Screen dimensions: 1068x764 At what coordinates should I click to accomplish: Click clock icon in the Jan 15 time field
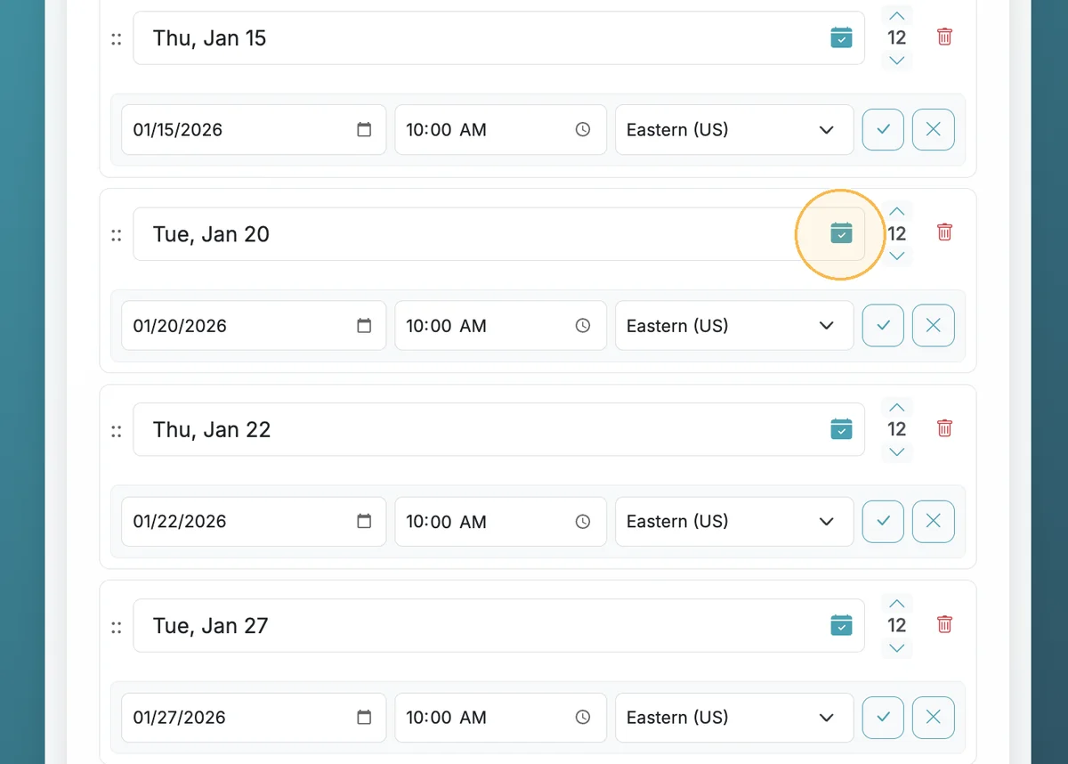pyautogui.click(x=583, y=130)
